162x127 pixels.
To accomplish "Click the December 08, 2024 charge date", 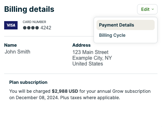I will point(37,98).
